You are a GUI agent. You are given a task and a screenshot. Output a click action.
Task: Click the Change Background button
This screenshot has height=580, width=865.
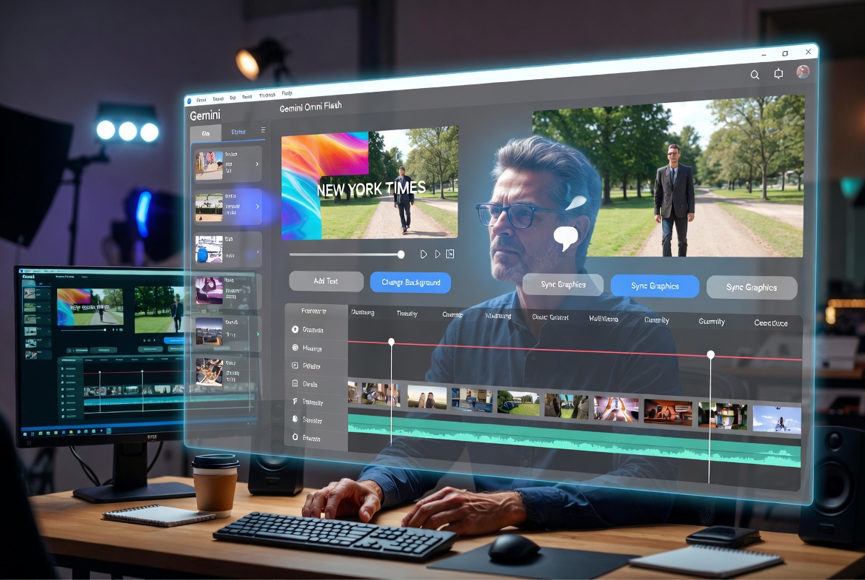click(x=410, y=283)
